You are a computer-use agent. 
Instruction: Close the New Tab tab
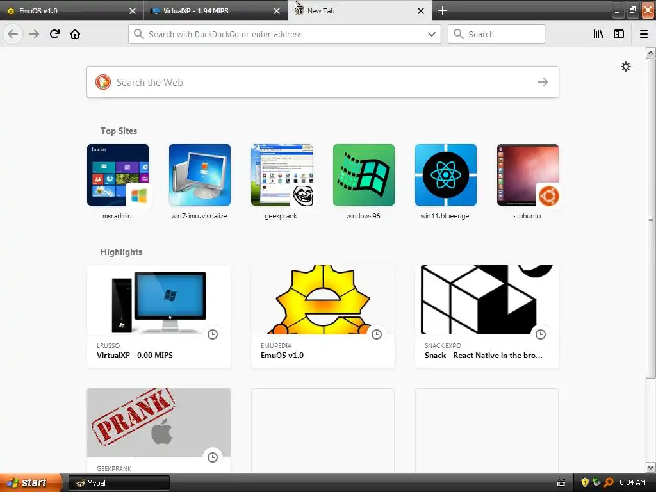point(421,11)
